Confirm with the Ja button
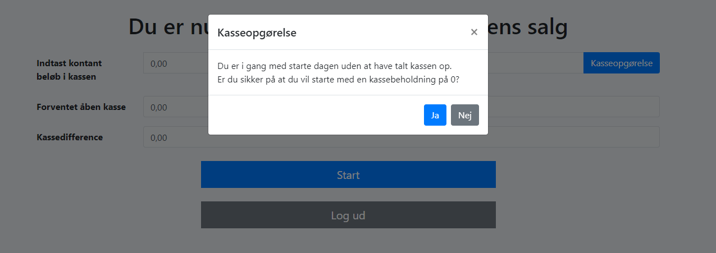The height and width of the screenshot is (253, 716). pyautogui.click(x=435, y=115)
